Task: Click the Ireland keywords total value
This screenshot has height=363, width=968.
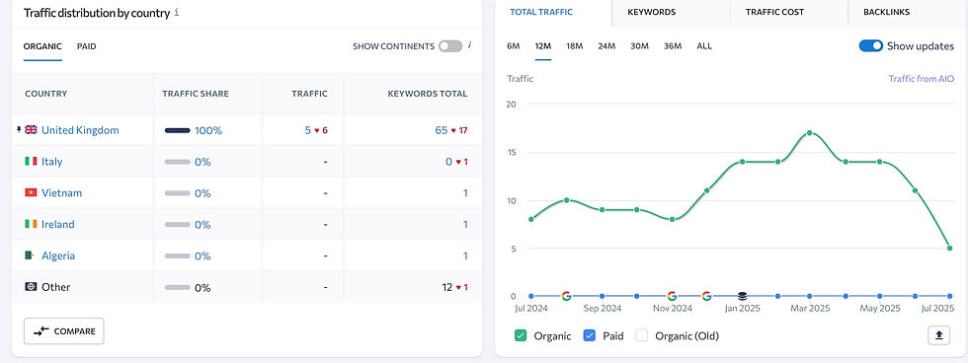Action: click(465, 224)
